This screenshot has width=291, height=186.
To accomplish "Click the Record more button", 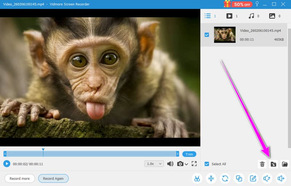I will (x=20, y=178).
